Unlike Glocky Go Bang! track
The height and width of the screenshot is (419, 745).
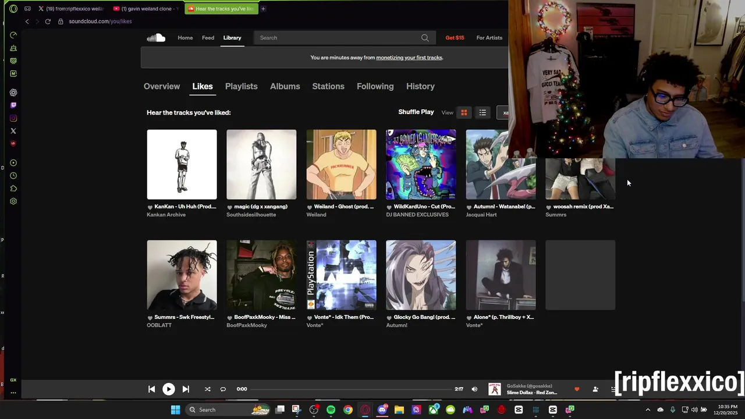pos(389,318)
